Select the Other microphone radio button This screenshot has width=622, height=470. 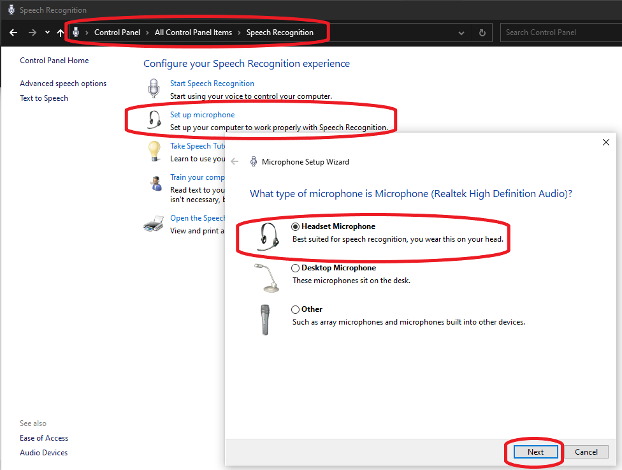coord(295,309)
